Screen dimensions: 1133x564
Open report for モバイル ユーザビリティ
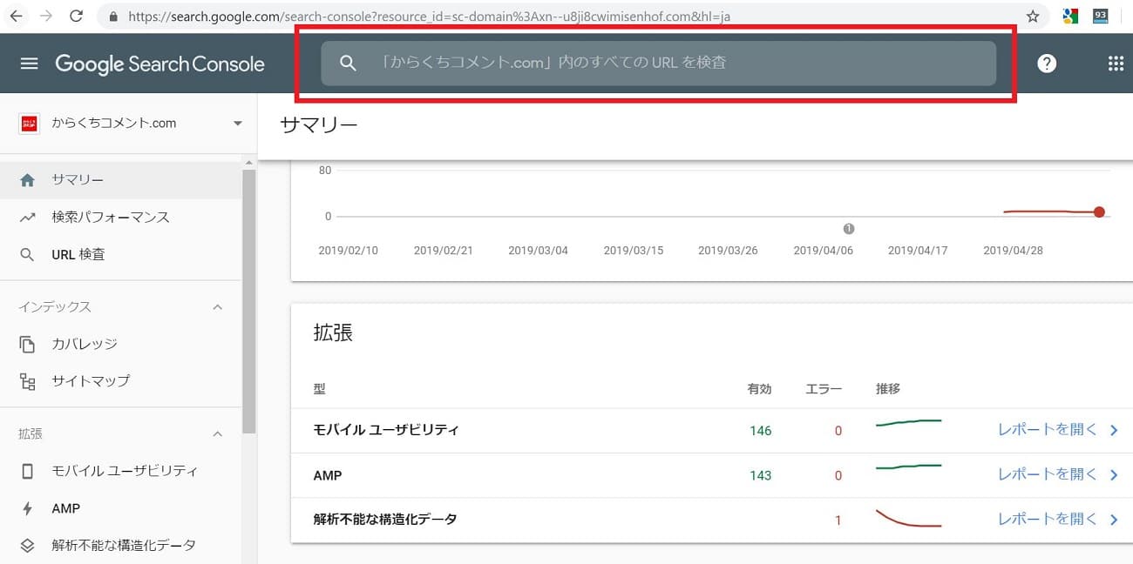1056,429
